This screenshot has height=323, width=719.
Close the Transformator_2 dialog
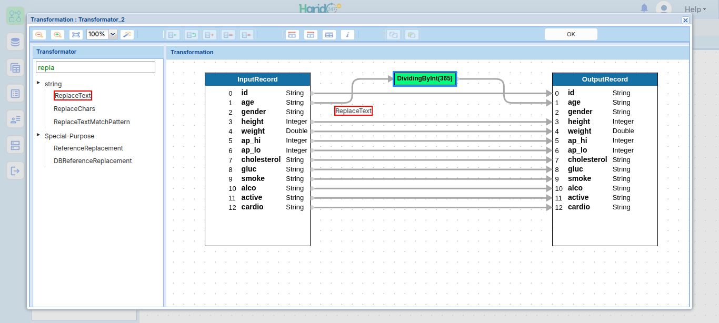[685, 20]
